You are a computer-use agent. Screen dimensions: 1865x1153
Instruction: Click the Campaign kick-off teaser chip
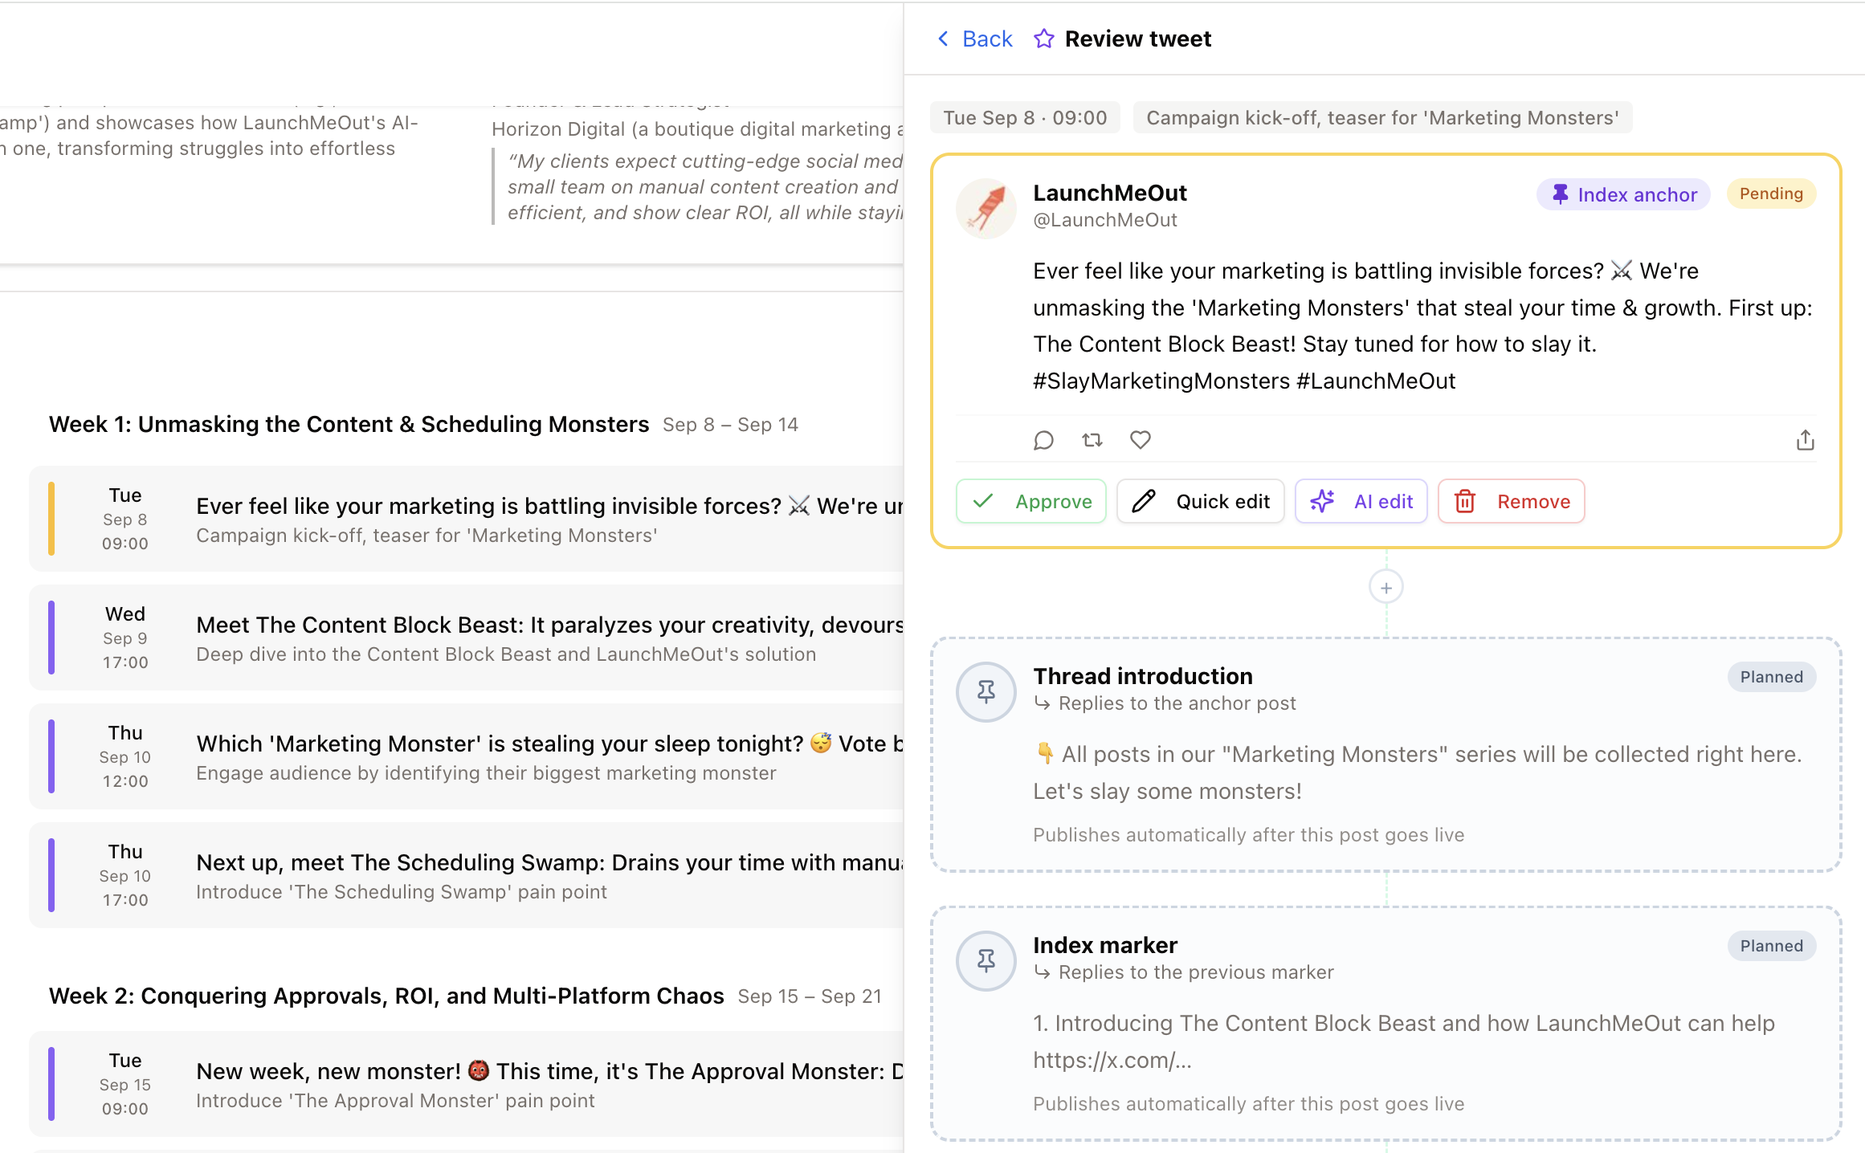[1382, 118]
